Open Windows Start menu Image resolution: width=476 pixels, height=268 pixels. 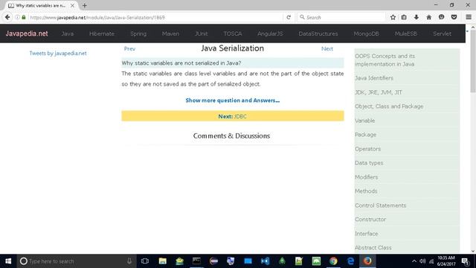pos(8,261)
